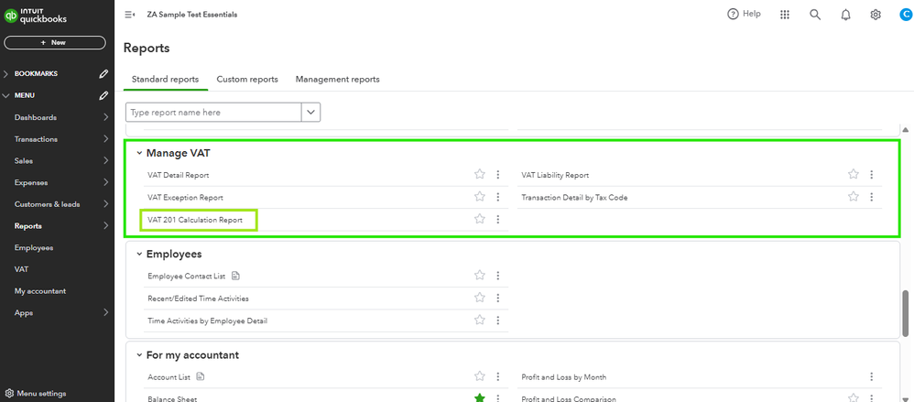Collapse the Manage VAT section
The height and width of the screenshot is (402, 914).
coord(139,153)
